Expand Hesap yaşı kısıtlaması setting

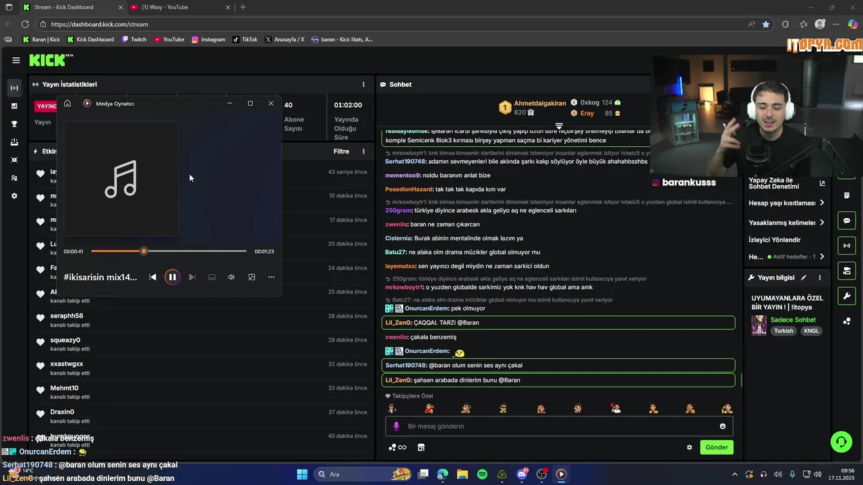[786, 203]
